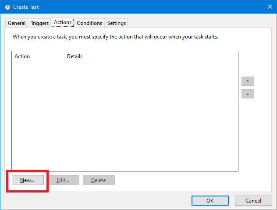
Task: Click the move action down arrow button
Action: (248, 94)
